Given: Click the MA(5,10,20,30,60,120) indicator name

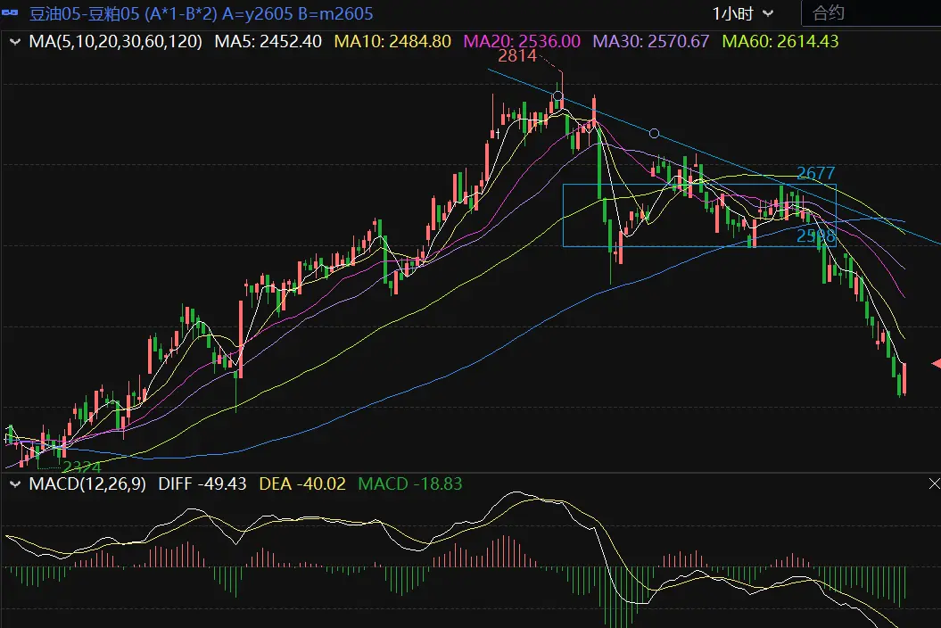Looking at the screenshot, I should (116, 41).
